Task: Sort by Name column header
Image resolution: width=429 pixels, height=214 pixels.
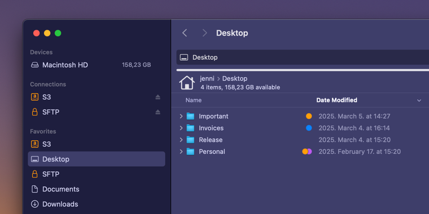Action: coord(194,100)
